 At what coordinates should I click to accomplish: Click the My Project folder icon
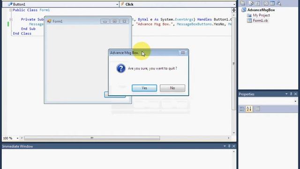click(249, 15)
